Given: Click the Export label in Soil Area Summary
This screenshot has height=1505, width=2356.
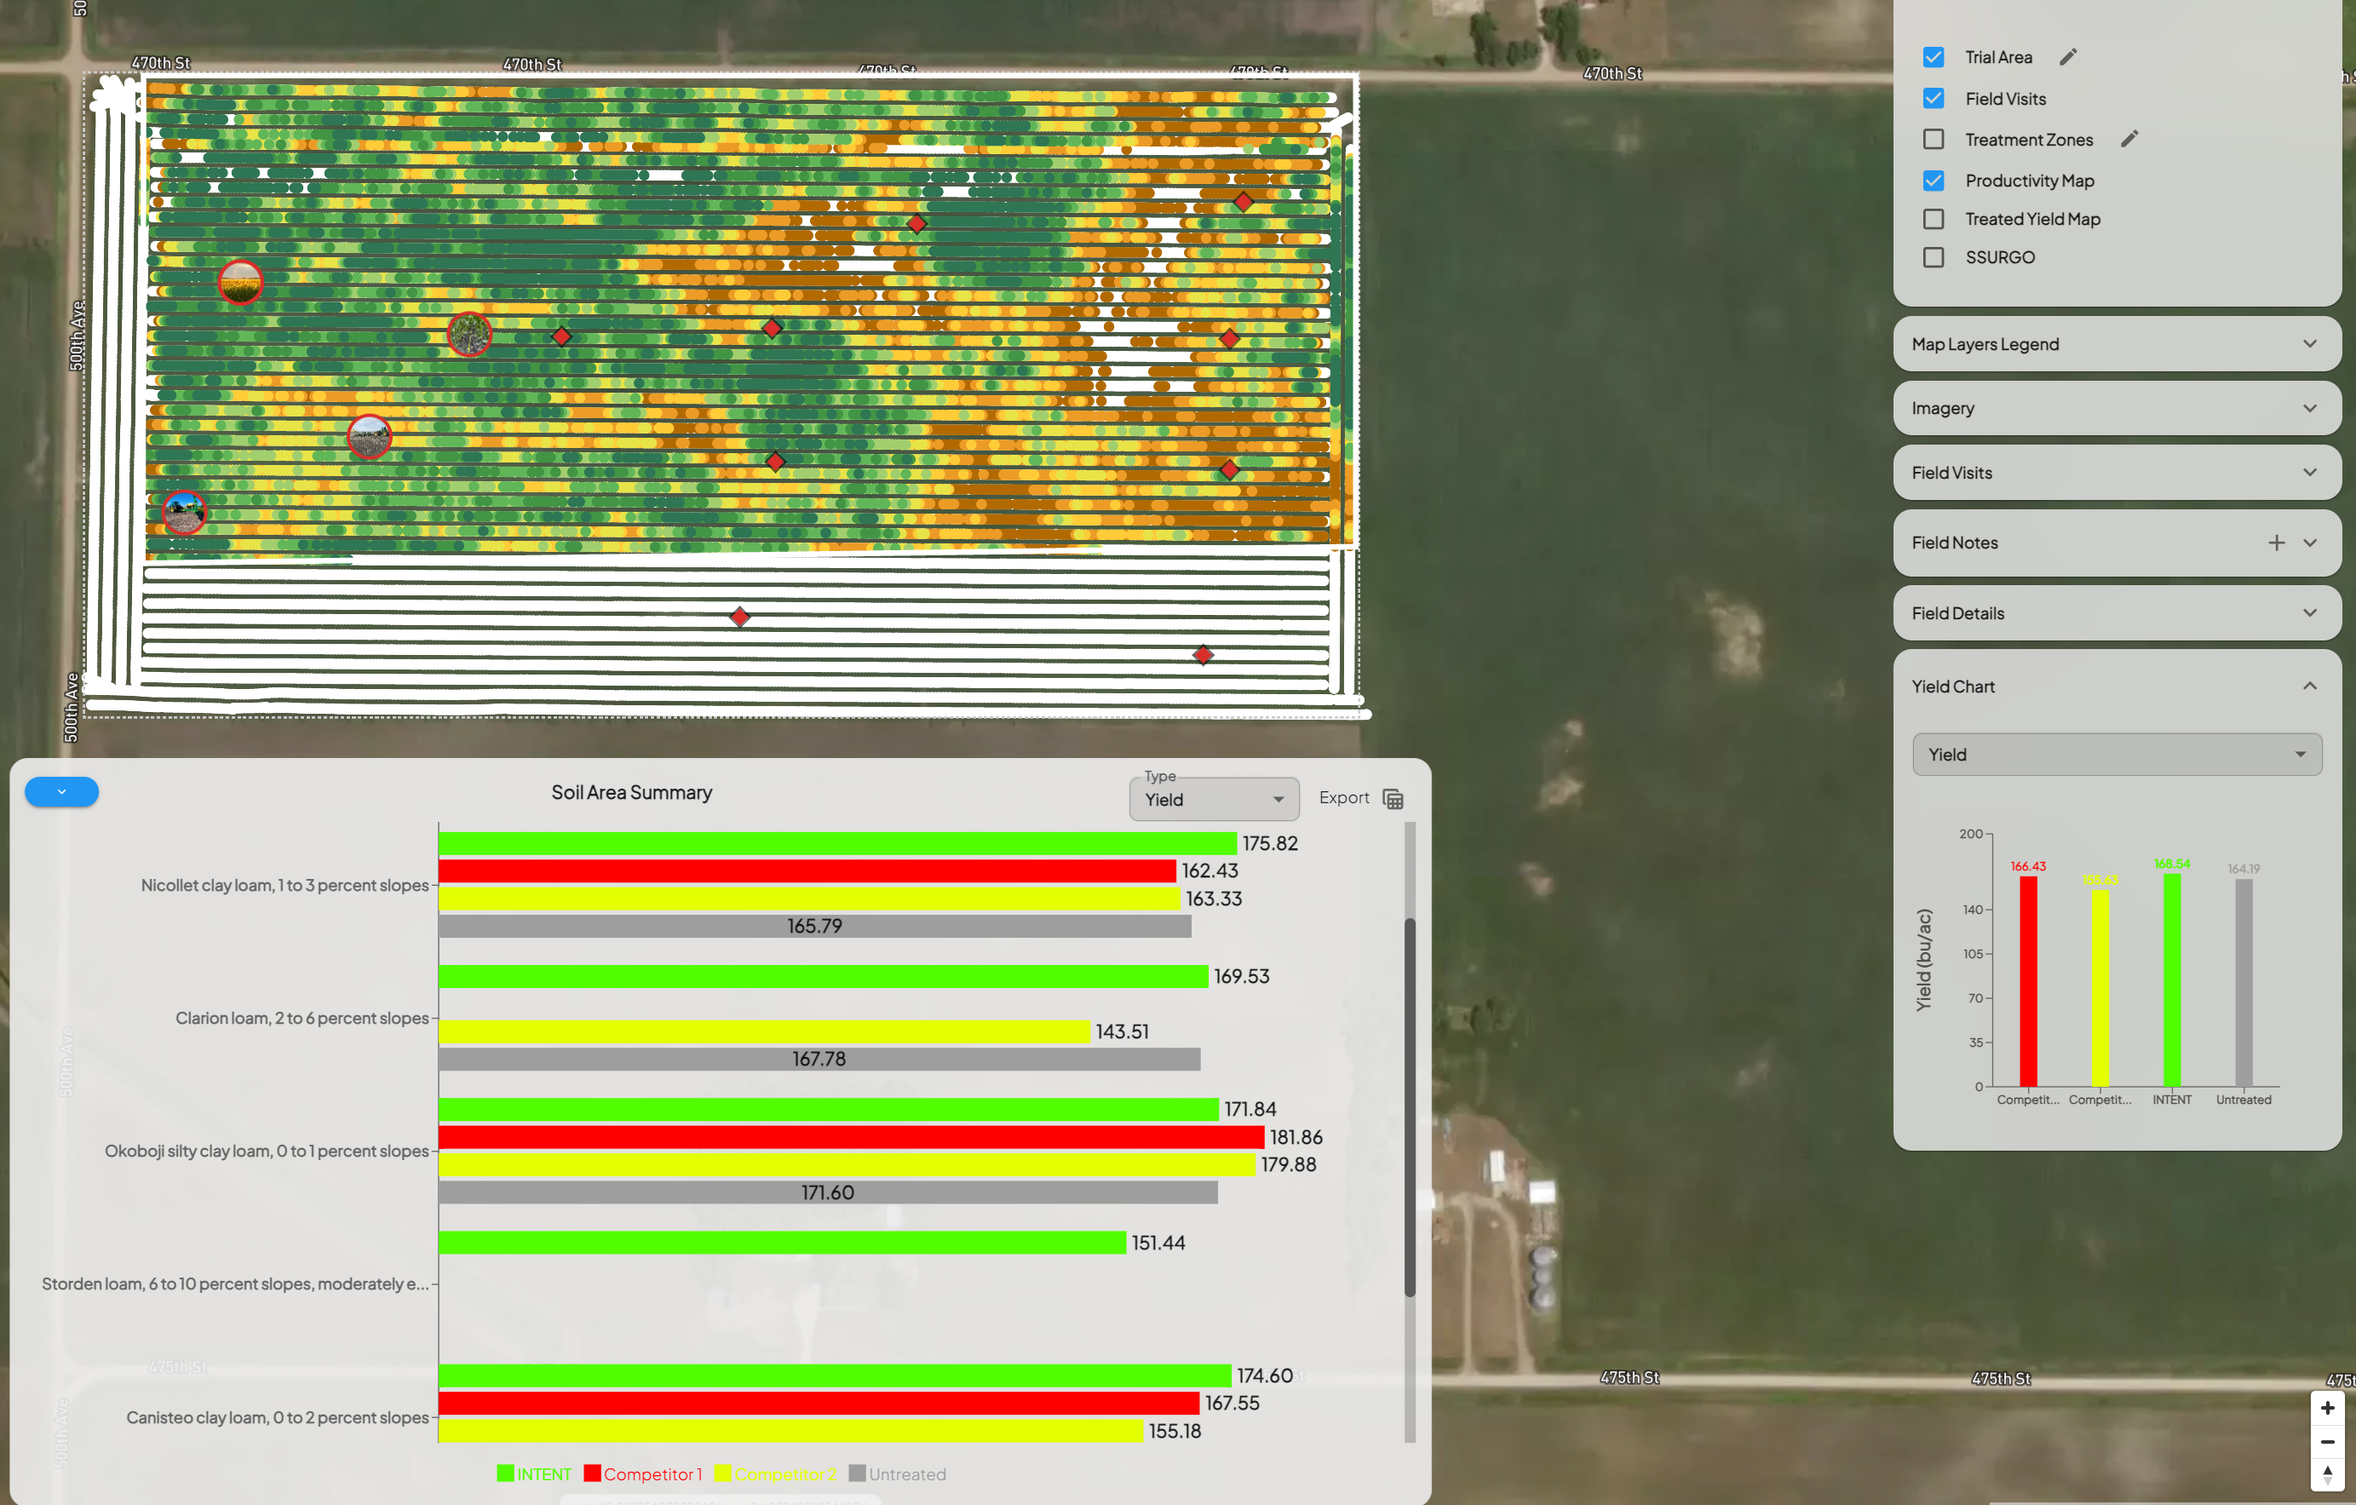Looking at the screenshot, I should (1343, 797).
